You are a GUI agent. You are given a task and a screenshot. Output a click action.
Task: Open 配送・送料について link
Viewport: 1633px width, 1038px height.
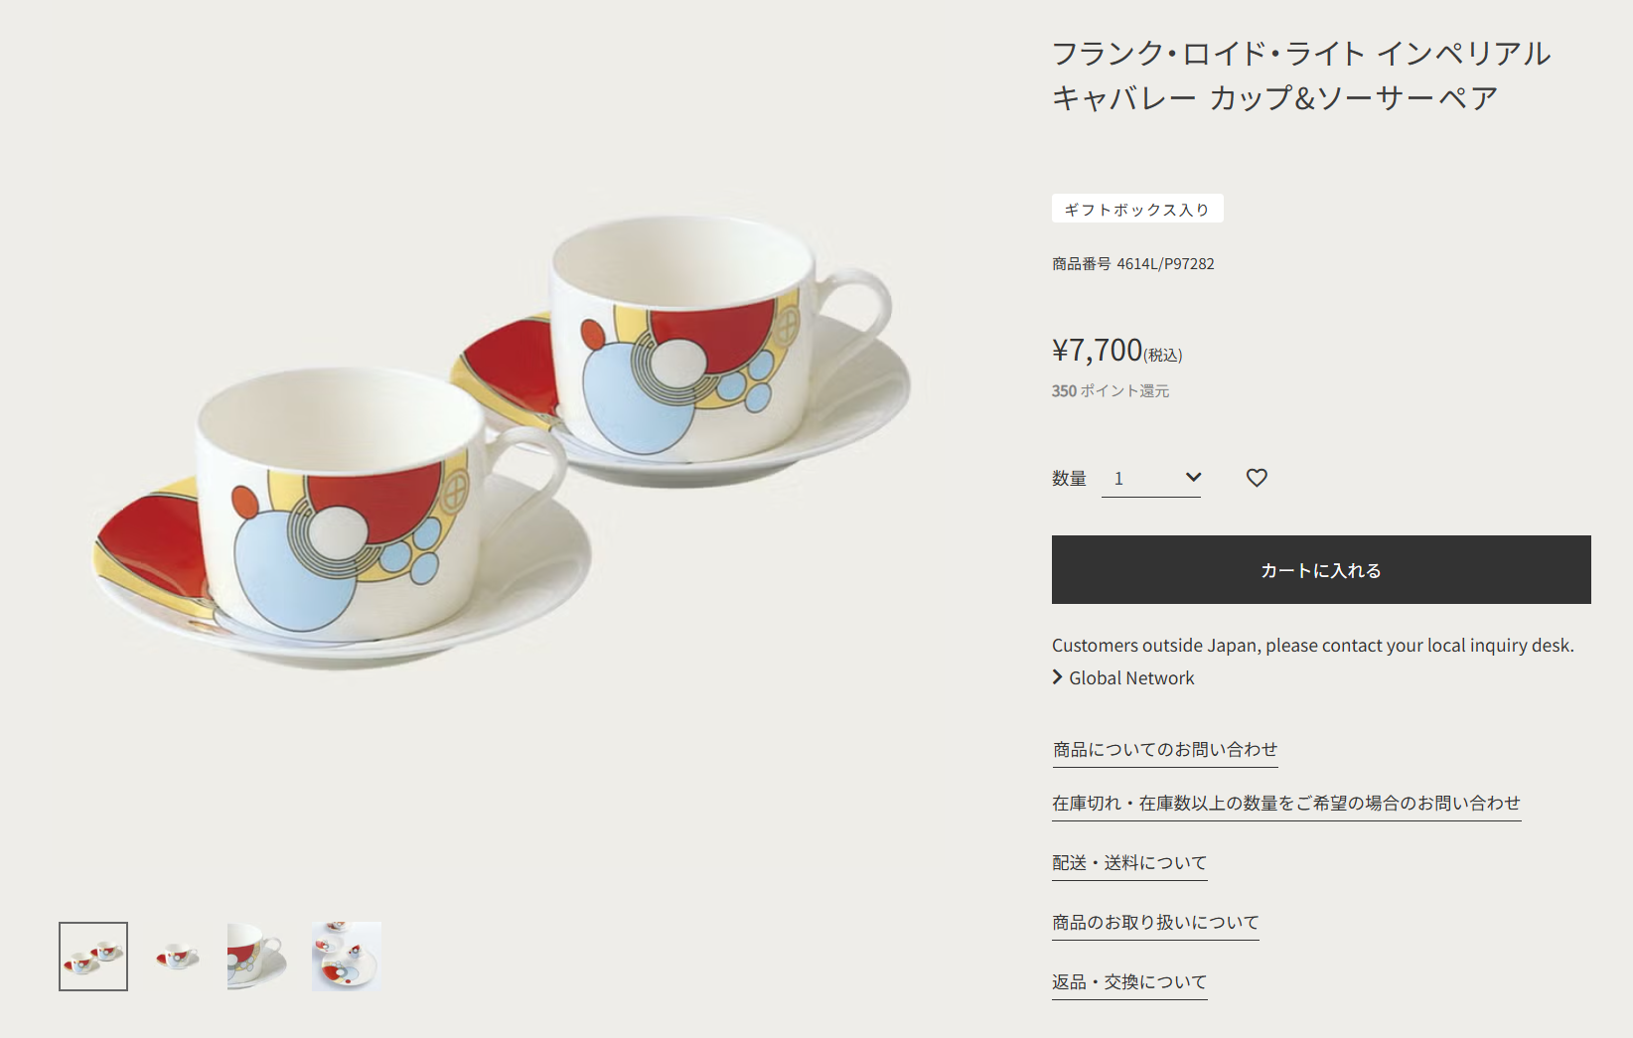1129,863
